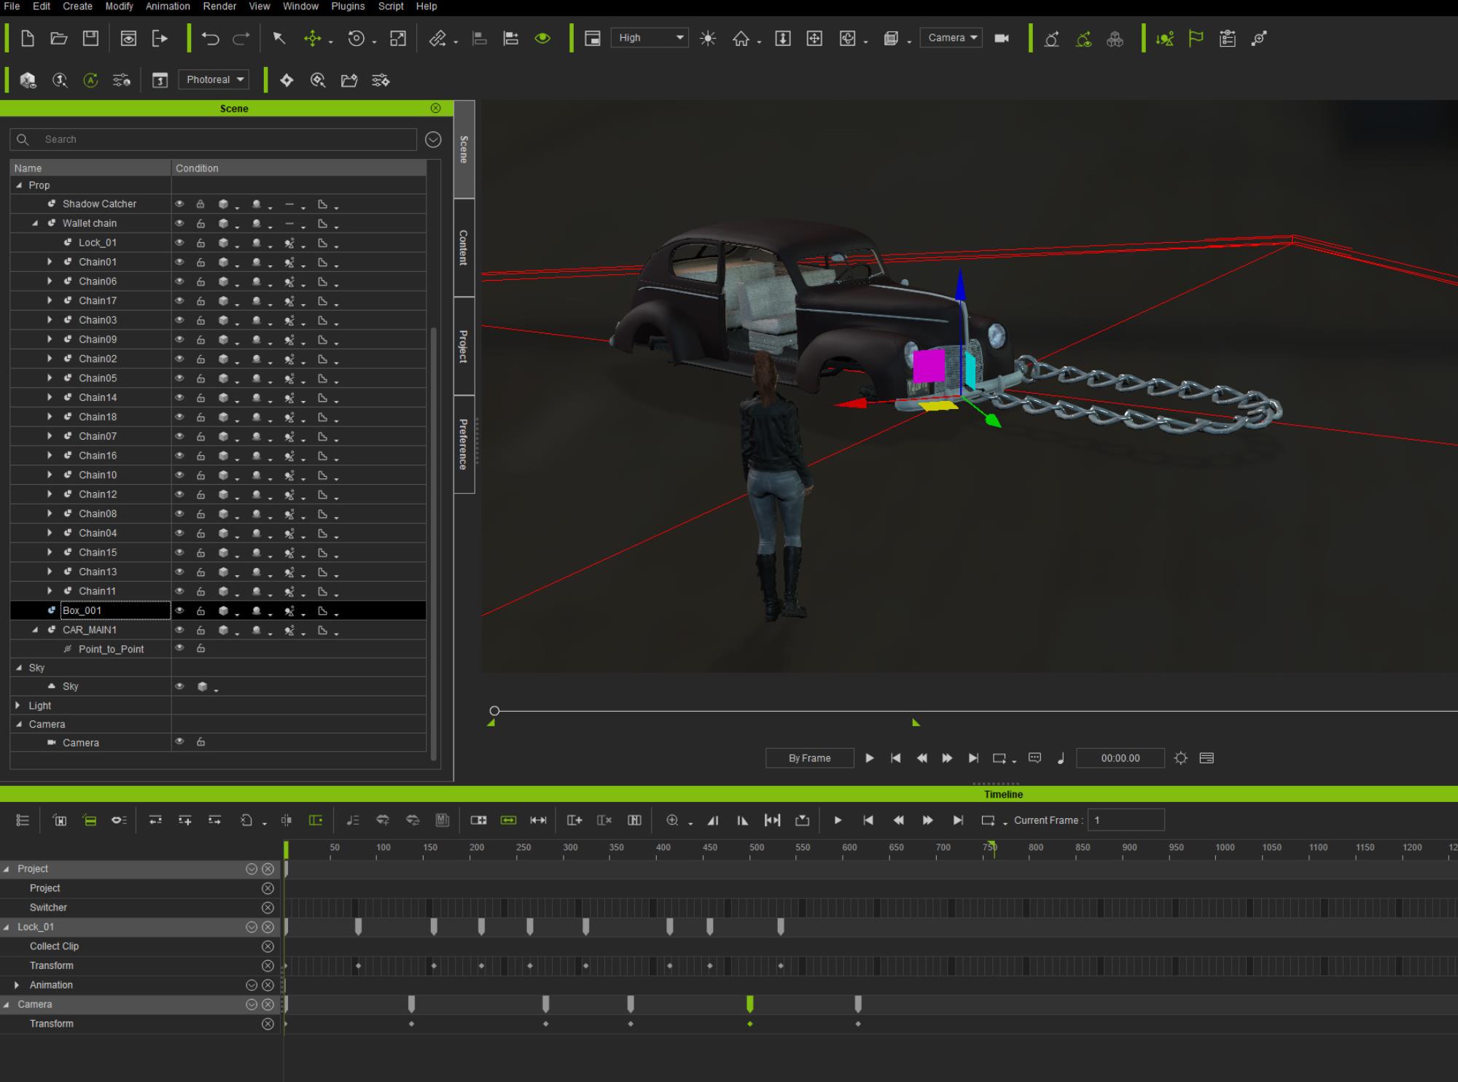Save project with the floppy disk icon
This screenshot has height=1082, width=1458.
coord(90,39)
